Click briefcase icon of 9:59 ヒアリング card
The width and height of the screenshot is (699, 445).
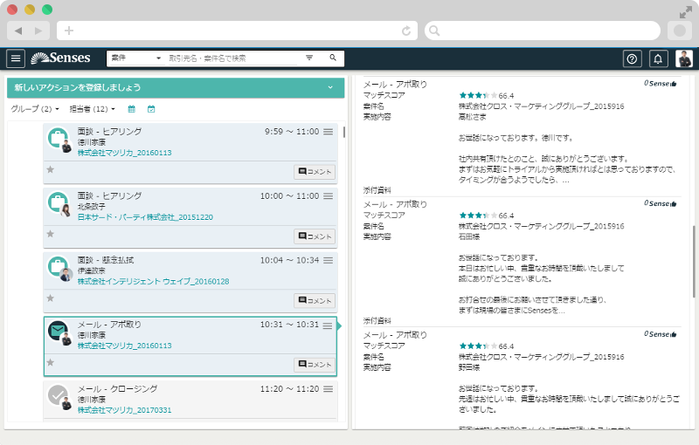(x=58, y=138)
